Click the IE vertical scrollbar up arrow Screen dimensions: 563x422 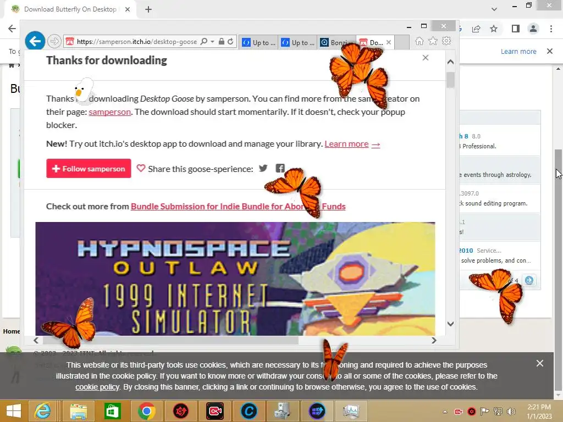point(451,62)
